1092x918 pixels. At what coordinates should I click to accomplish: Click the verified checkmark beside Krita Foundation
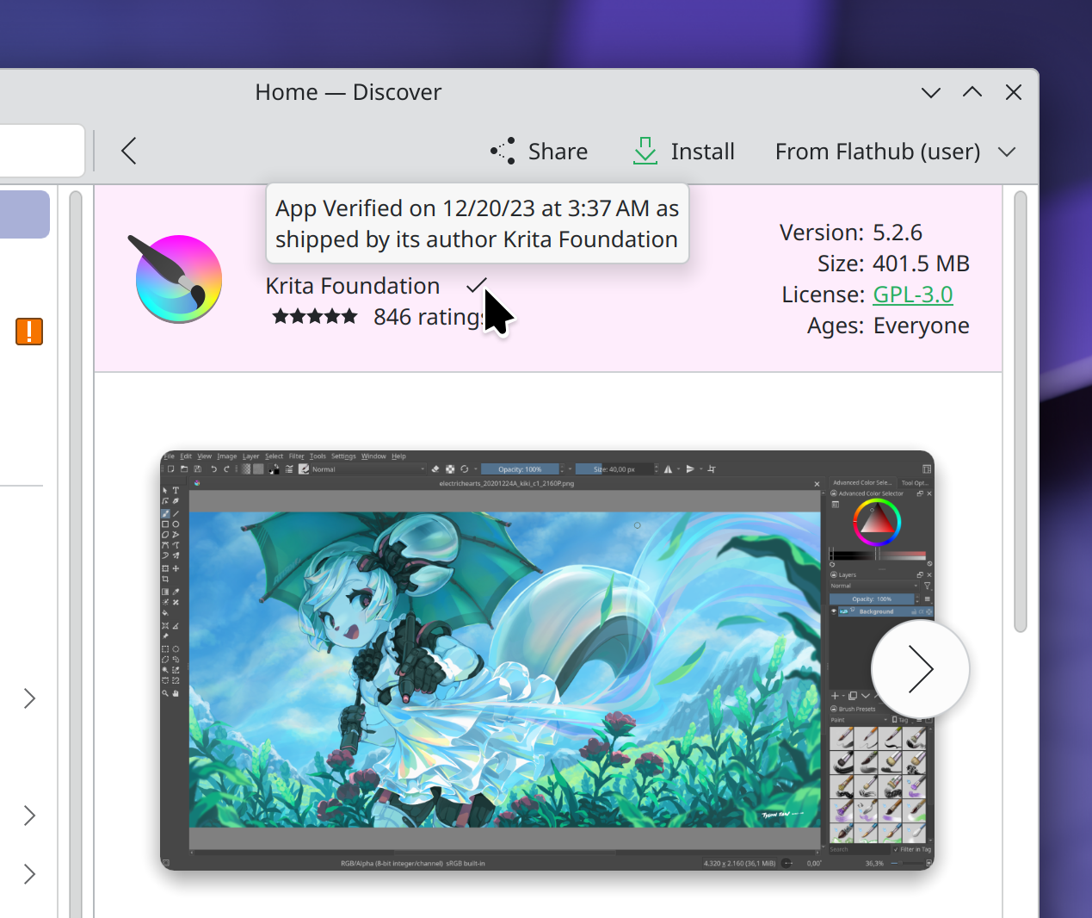(476, 285)
